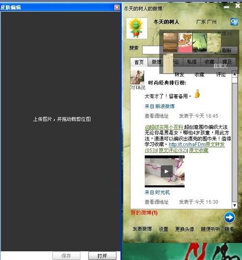Select the green landscape skin
242x260 pixels.
point(200,42)
